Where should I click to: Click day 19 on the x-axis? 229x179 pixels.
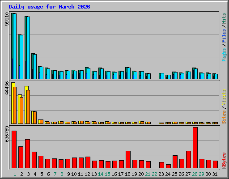[x=134, y=174]
